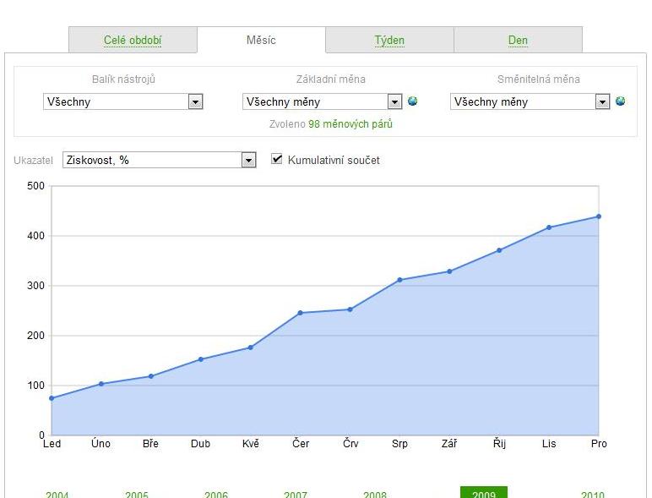Click globe icon beside Směnitelná měna dropdown

click(621, 101)
